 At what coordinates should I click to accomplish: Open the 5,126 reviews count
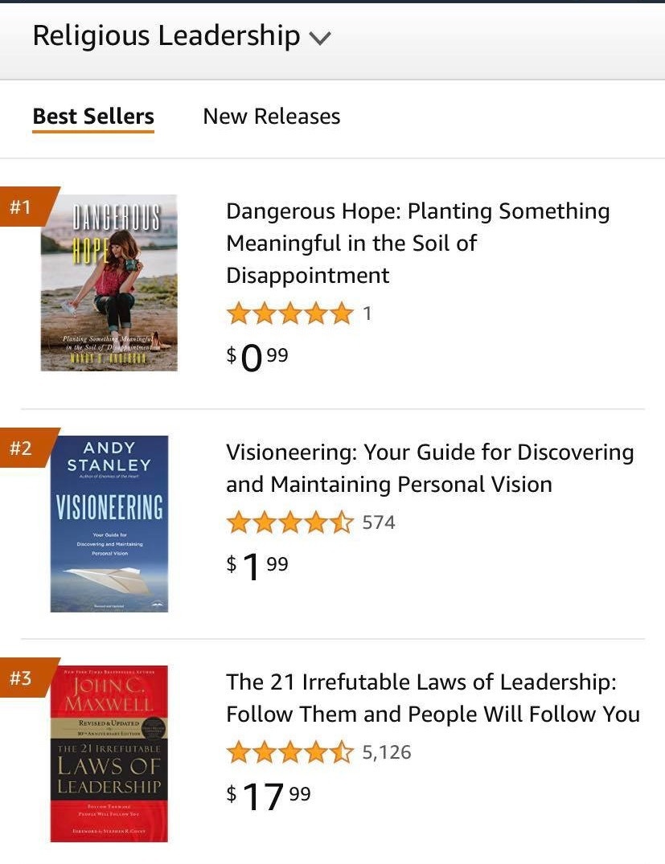[387, 752]
